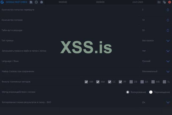Screen dimensions: 172x115
Task: Enable the EL payment filter checkbox
Action: pos(164,82)
